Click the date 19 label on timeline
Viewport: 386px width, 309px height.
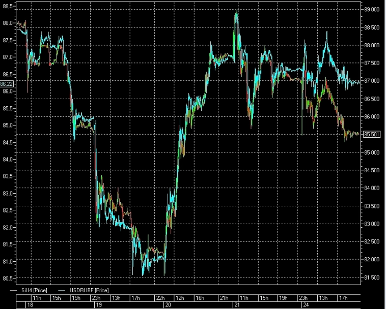(99, 305)
